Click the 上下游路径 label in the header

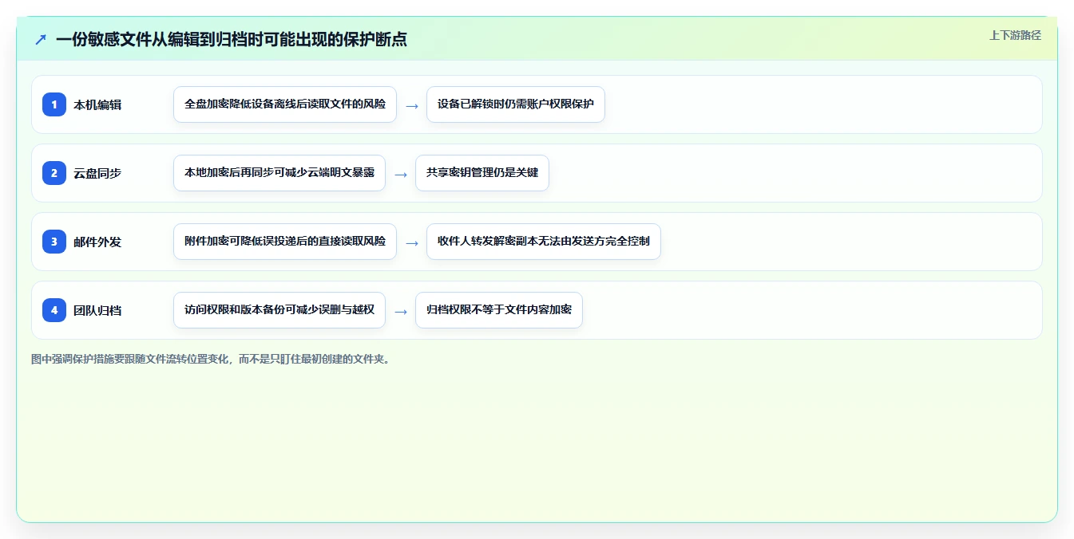[1015, 35]
